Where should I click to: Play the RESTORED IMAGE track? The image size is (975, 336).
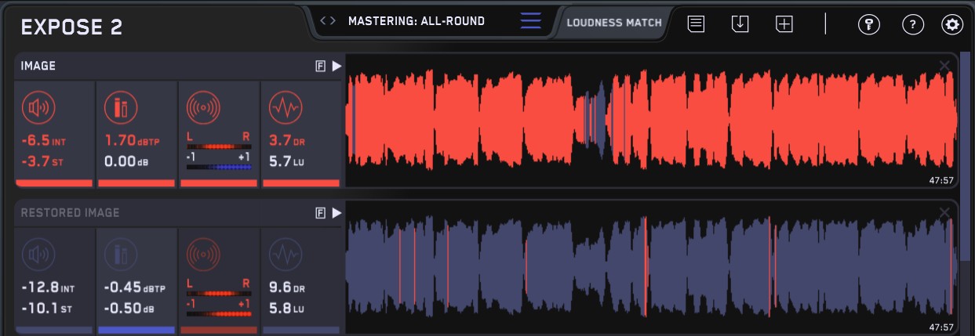pyautogui.click(x=337, y=213)
